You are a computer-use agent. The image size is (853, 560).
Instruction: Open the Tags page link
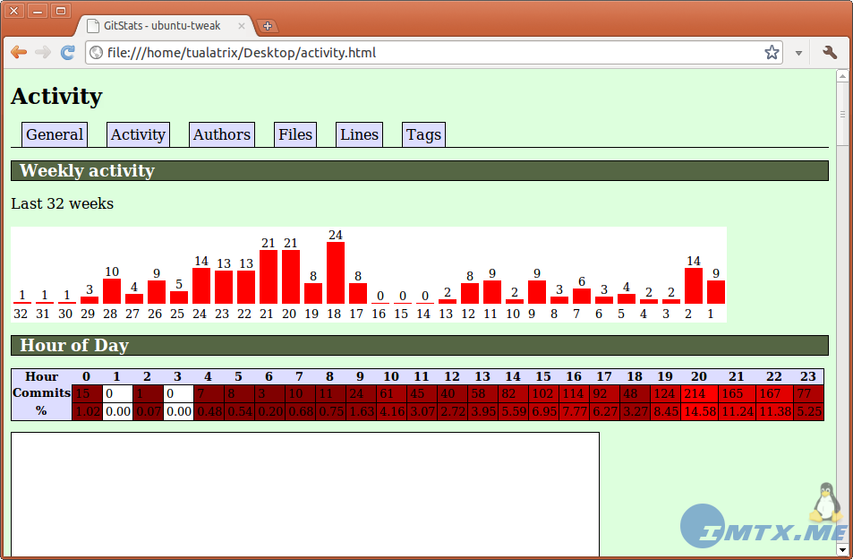tap(423, 134)
